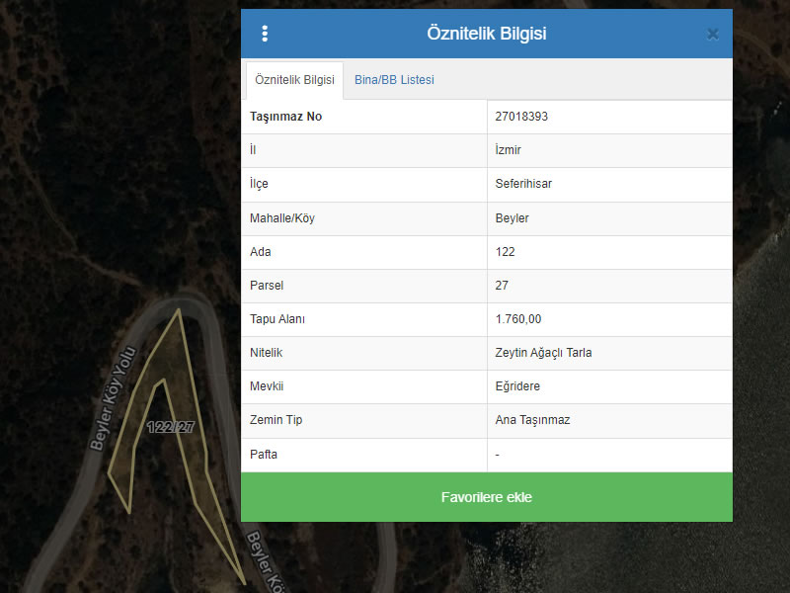Image resolution: width=790 pixels, height=593 pixels.
Task: Switch to the Bina/BB Listesi tab
Action: point(394,80)
